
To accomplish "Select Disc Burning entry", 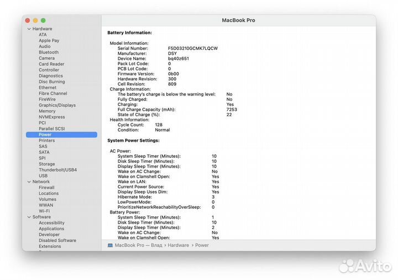I will tap(52, 81).
